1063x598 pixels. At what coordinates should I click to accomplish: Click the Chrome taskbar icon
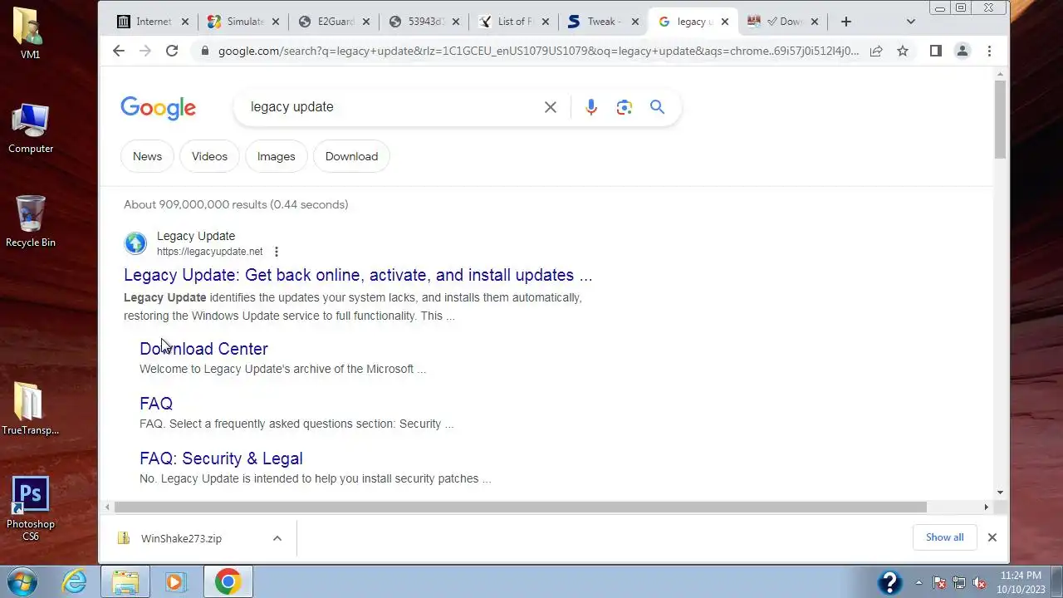[x=228, y=581]
